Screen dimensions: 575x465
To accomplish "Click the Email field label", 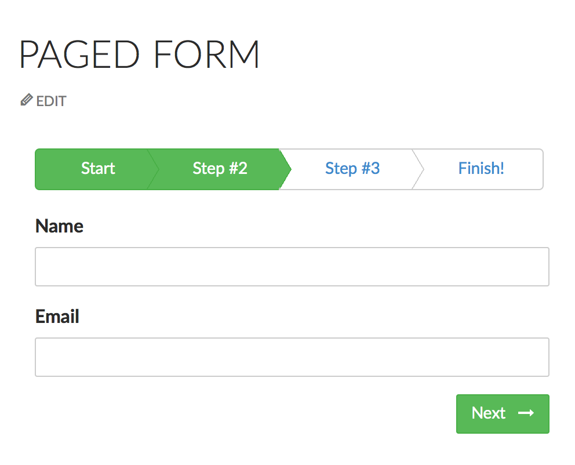I will [57, 317].
